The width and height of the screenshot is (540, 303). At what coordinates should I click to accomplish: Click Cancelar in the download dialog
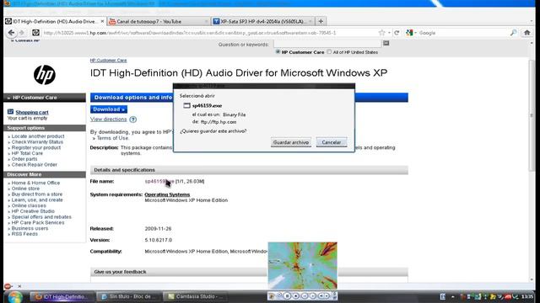(332, 142)
